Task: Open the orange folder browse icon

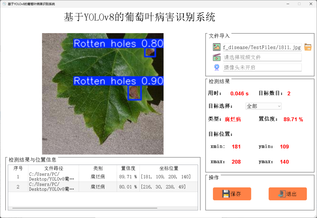Action: click(307, 47)
